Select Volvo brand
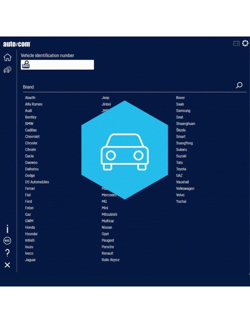This screenshot has height=323, width=250. tap(180, 195)
